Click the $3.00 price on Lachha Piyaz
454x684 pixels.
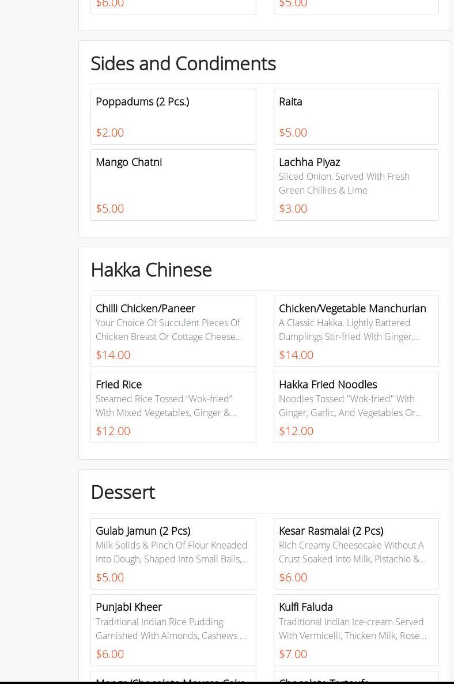coord(293,209)
